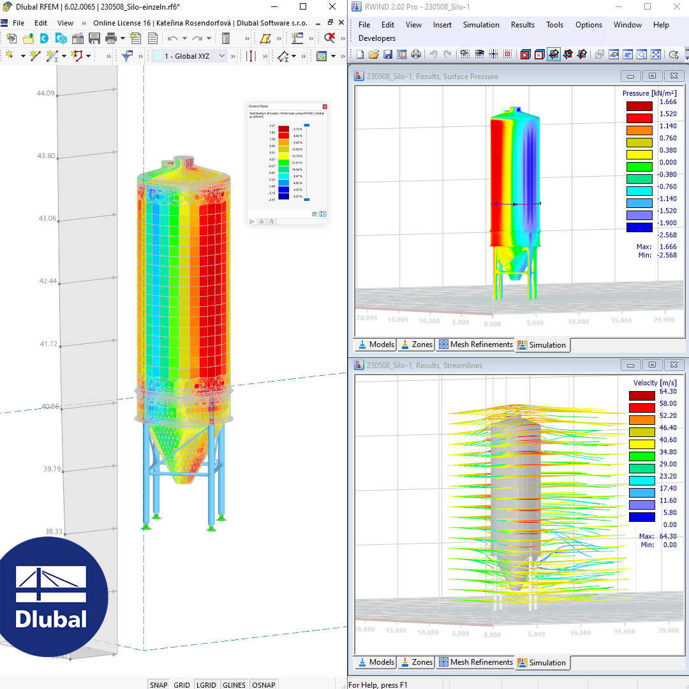
Task: Open the 1 - Global XYZ coordinate dropdown
Action: [189, 56]
